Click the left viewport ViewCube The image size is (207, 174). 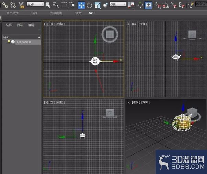[x=110, y=112]
